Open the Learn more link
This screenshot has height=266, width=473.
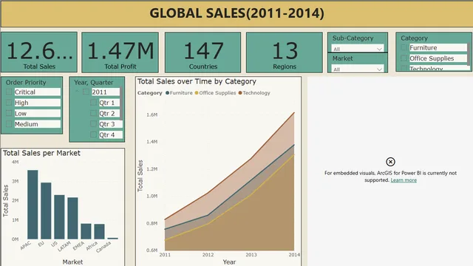click(x=404, y=180)
